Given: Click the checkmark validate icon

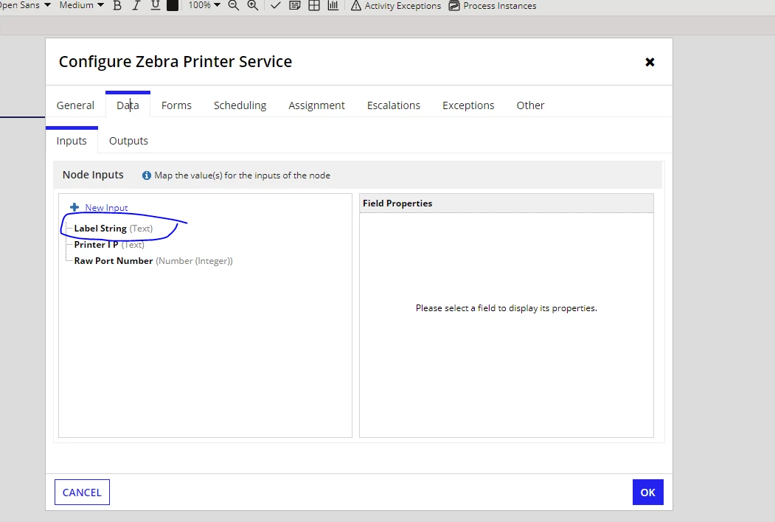Looking at the screenshot, I should point(276,5).
